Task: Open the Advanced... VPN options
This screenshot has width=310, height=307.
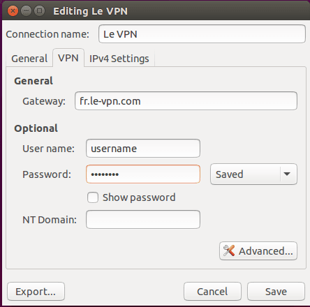Action: 258,250
